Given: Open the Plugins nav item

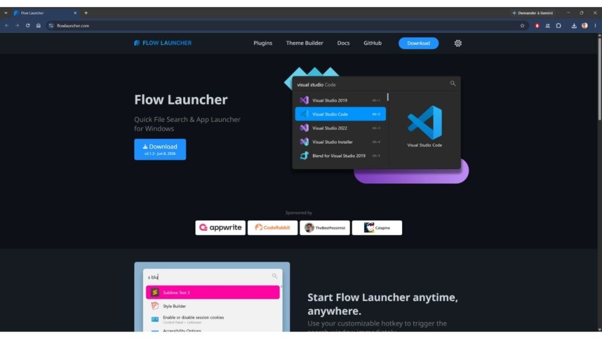Looking at the screenshot, I should click(263, 43).
